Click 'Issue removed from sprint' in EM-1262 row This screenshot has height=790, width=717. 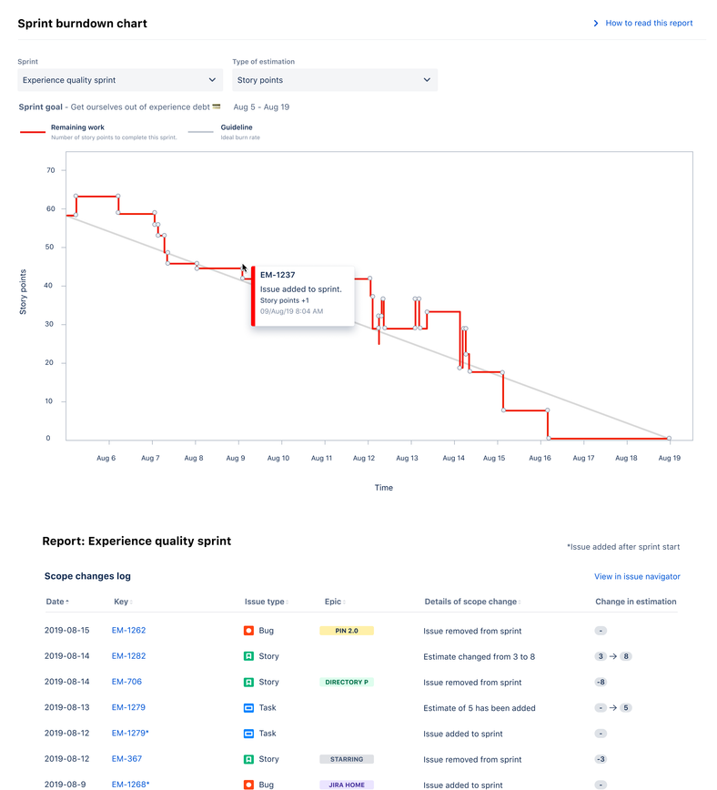point(472,631)
